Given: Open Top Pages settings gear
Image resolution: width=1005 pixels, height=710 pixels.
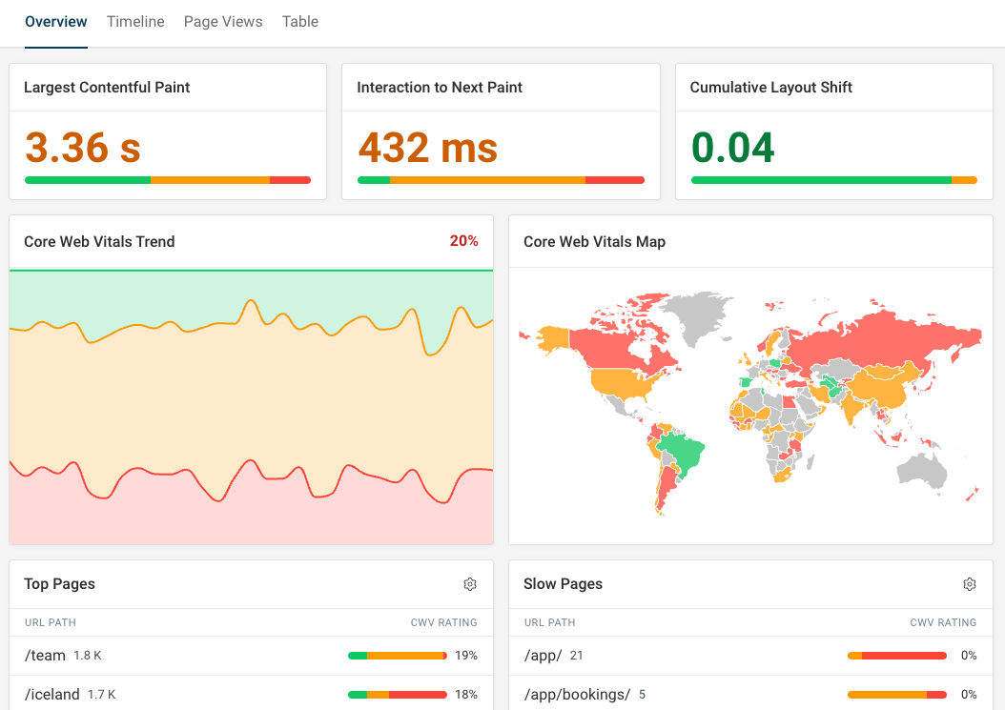Looking at the screenshot, I should [470, 583].
